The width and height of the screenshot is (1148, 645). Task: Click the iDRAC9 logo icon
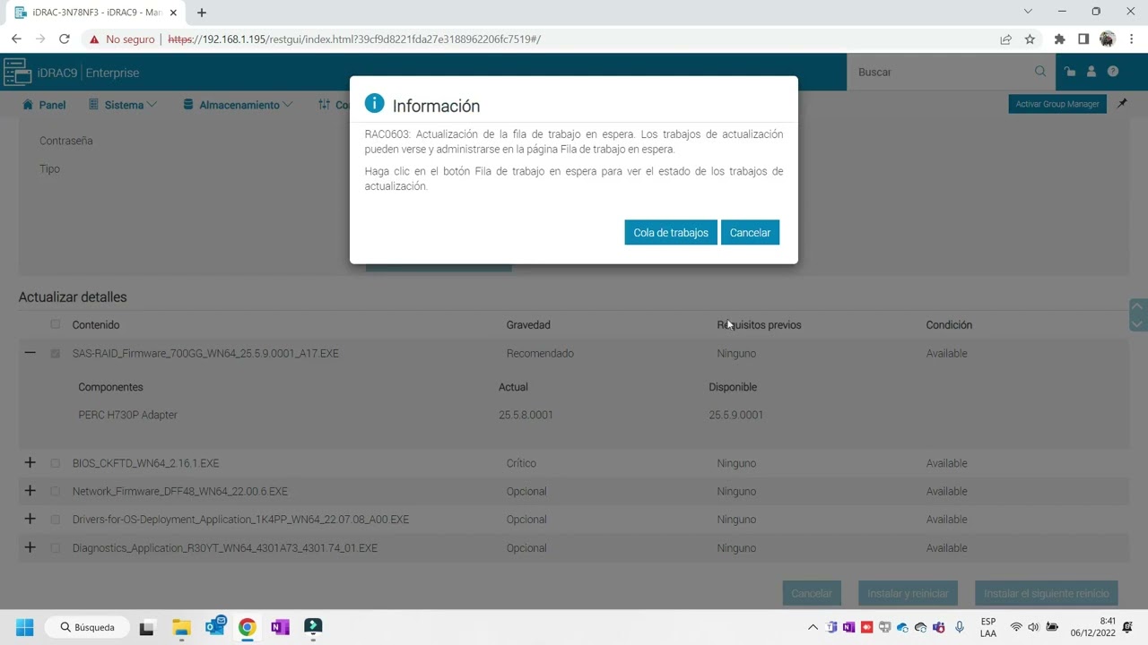tap(17, 72)
